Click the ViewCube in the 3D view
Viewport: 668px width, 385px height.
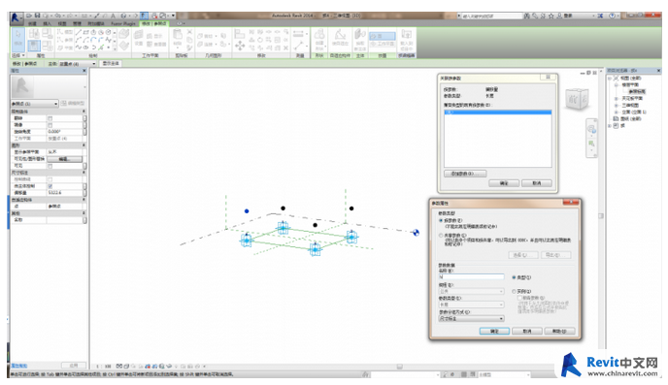coord(577,100)
